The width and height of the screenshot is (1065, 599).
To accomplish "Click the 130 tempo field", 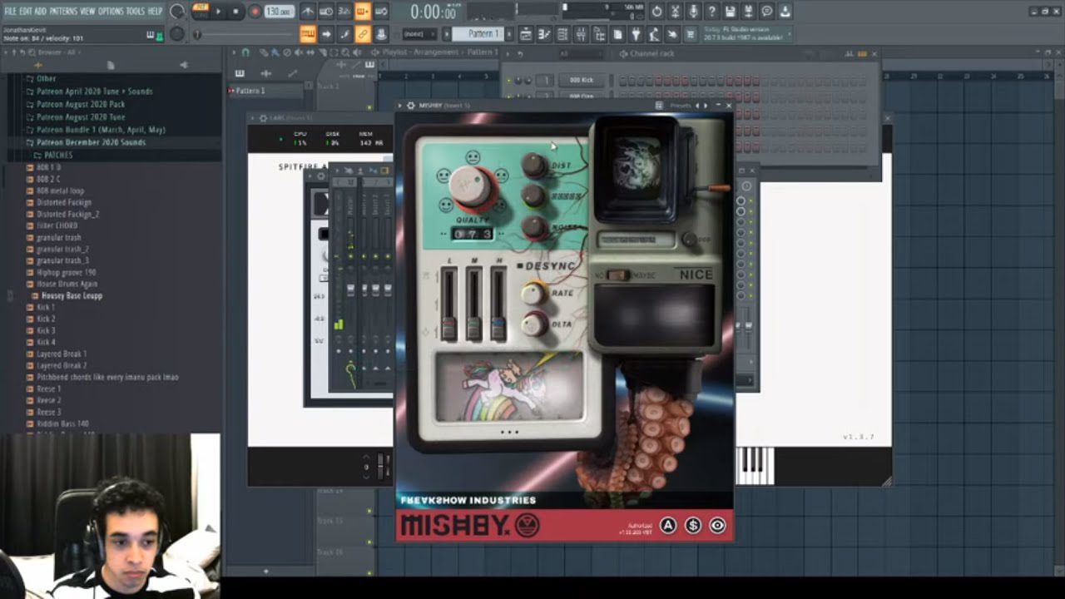I will tap(280, 12).
